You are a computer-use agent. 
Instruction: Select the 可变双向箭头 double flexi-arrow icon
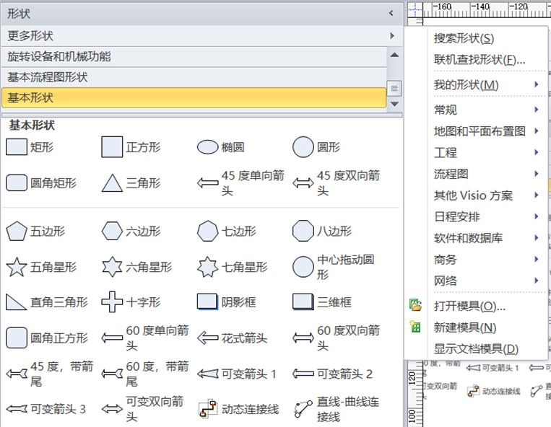(112, 409)
